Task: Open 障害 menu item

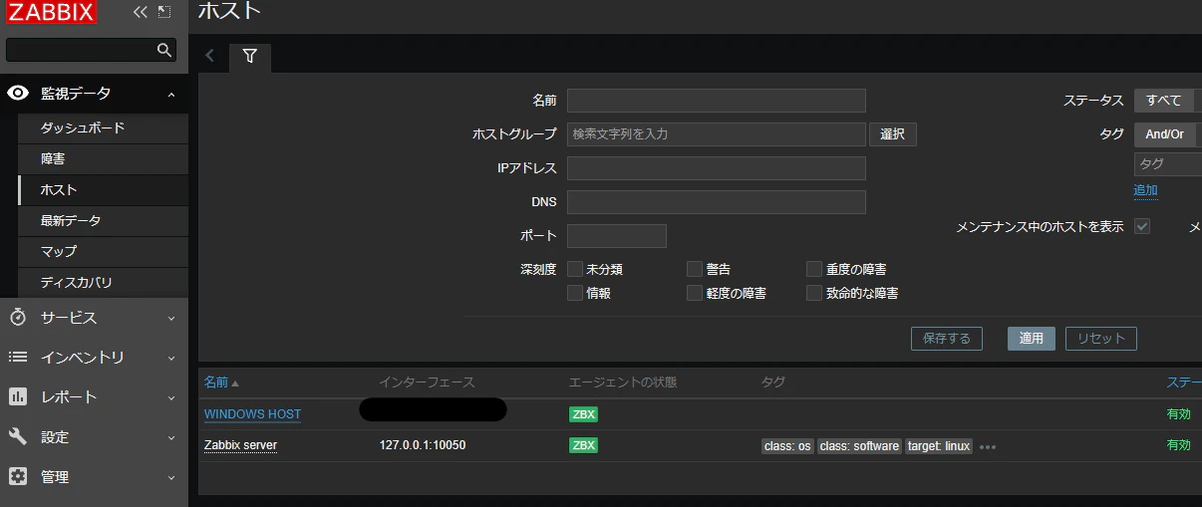Action: [x=103, y=159]
